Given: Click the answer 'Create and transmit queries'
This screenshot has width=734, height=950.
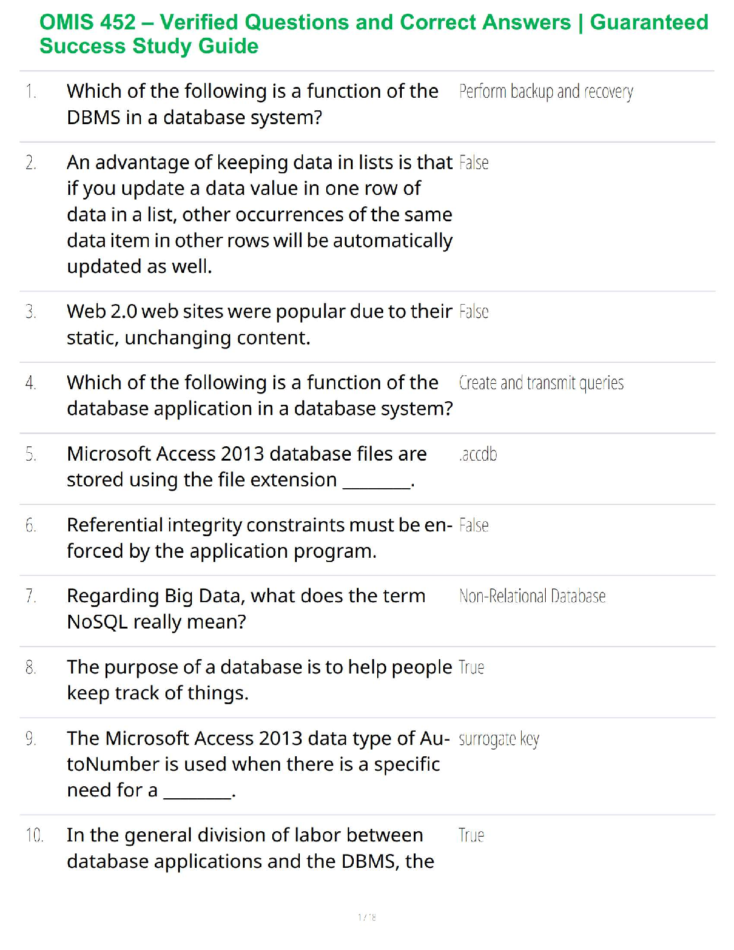Looking at the screenshot, I should point(541,383).
